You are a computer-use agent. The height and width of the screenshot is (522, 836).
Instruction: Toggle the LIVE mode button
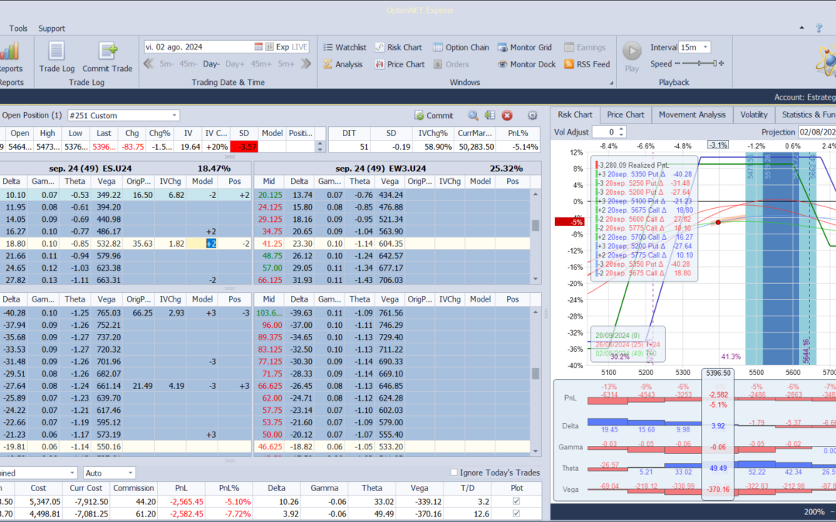[300, 47]
